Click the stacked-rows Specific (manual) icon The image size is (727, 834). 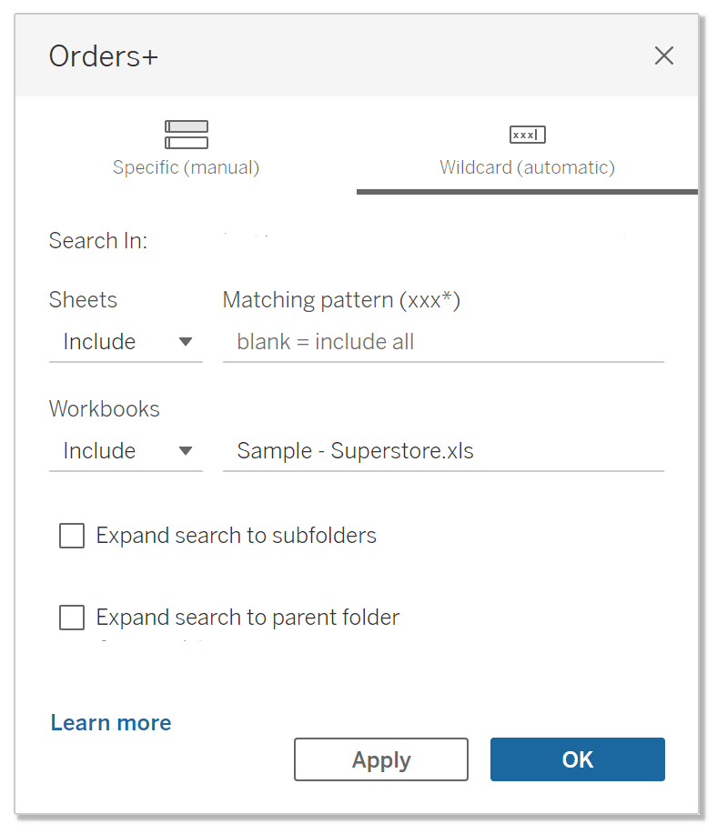tap(187, 134)
